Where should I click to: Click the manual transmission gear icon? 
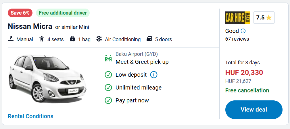click(11, 39)
